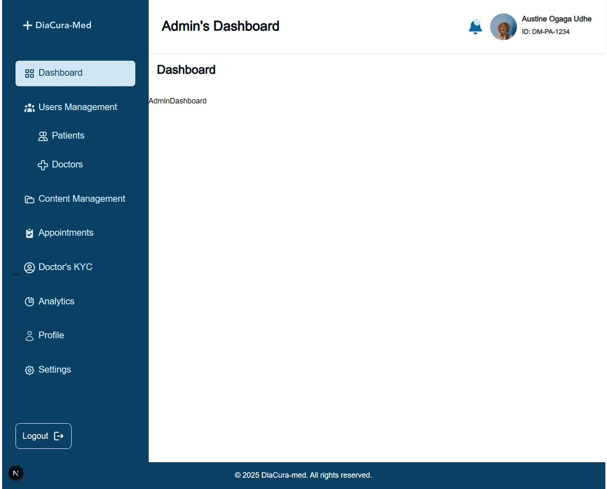Click the notification bell icon
607x489 pixels.
pos(475,27)
